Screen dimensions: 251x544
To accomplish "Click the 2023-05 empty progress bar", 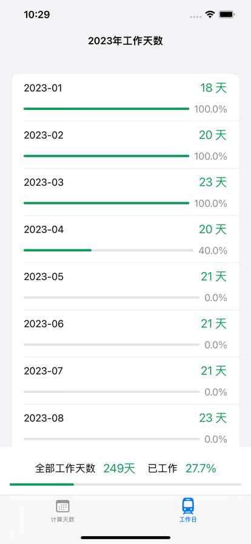I will click(112, 297).
